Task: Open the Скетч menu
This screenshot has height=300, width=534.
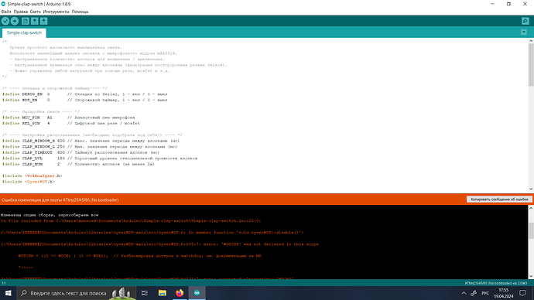Action: click(x=36, y=12)
